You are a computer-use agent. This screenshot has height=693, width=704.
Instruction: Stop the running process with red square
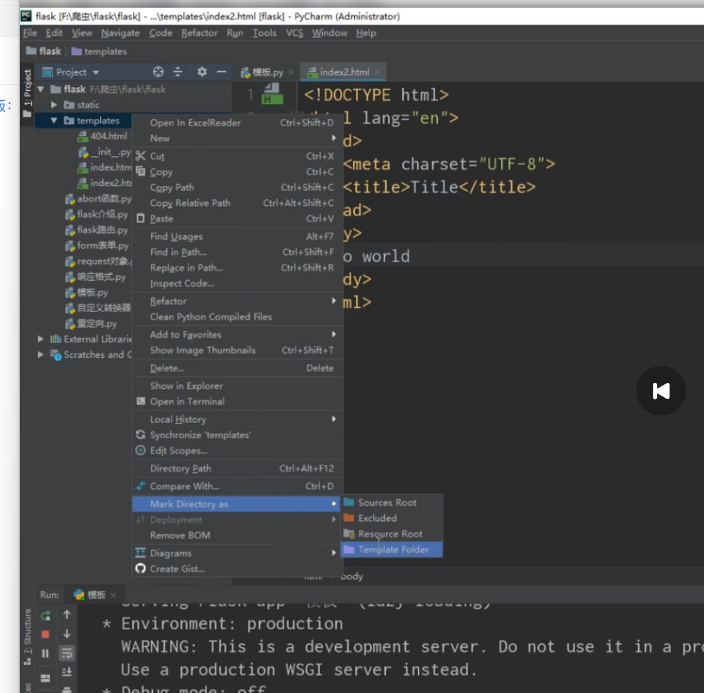[x=45, y=634]
